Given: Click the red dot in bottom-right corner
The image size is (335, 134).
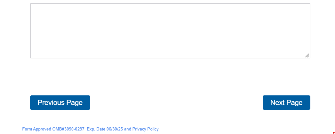Looking at the screenshot, I should (334, 129).
